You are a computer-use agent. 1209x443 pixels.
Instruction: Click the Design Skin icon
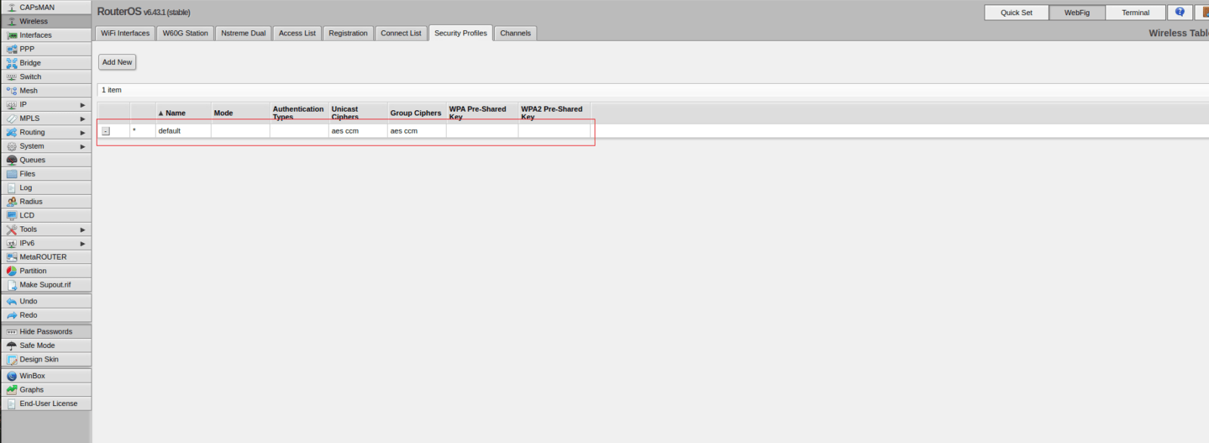11,359
